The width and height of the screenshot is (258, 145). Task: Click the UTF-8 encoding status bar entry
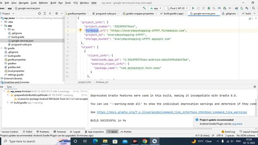click(220, 135)
